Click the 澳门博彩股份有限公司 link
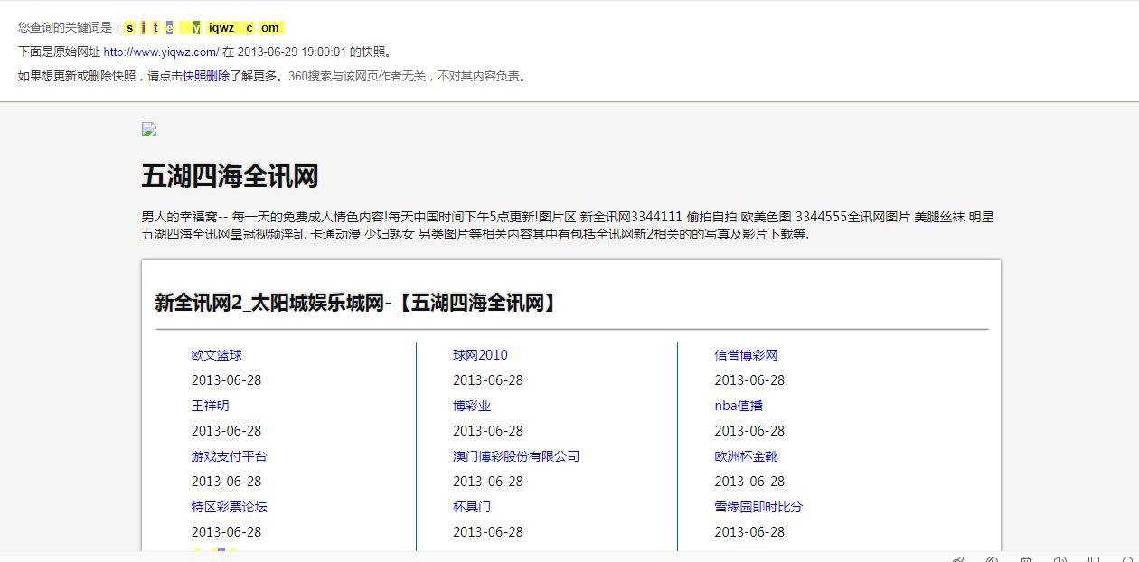The width and height of the screenshot is (1139, 562). 515,456
